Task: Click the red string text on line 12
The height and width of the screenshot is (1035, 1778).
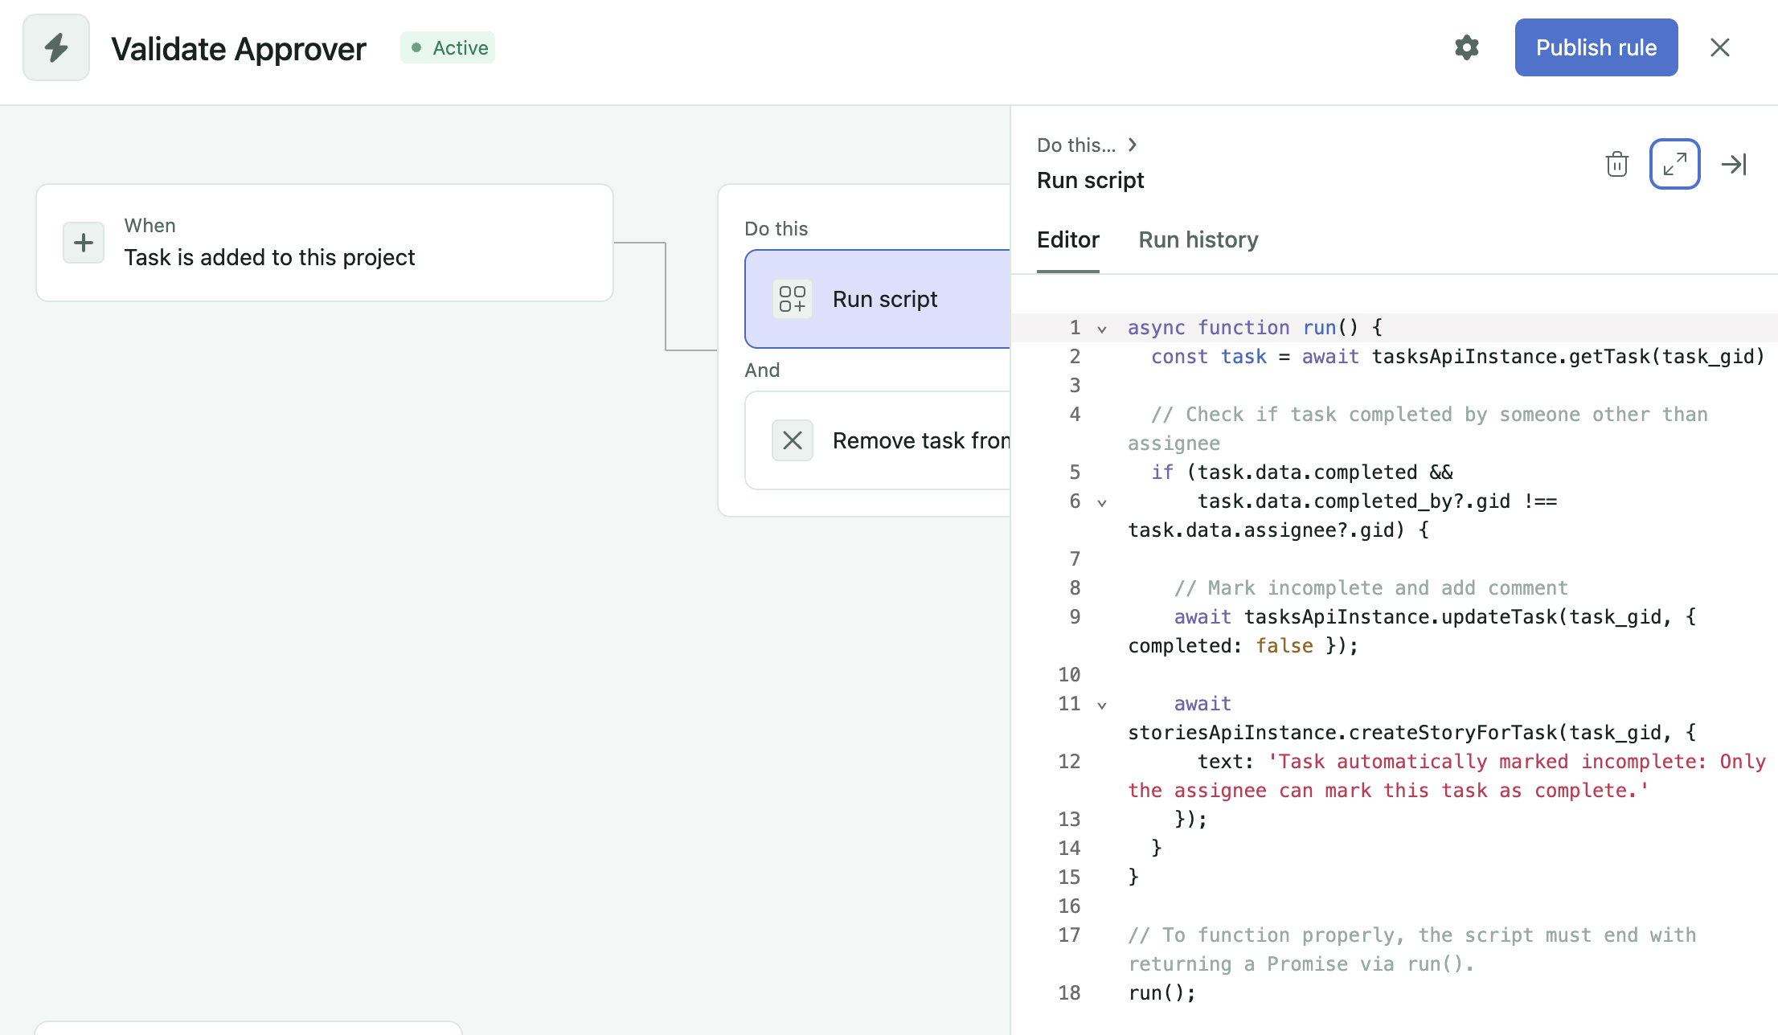Action: click(1447, 761)
